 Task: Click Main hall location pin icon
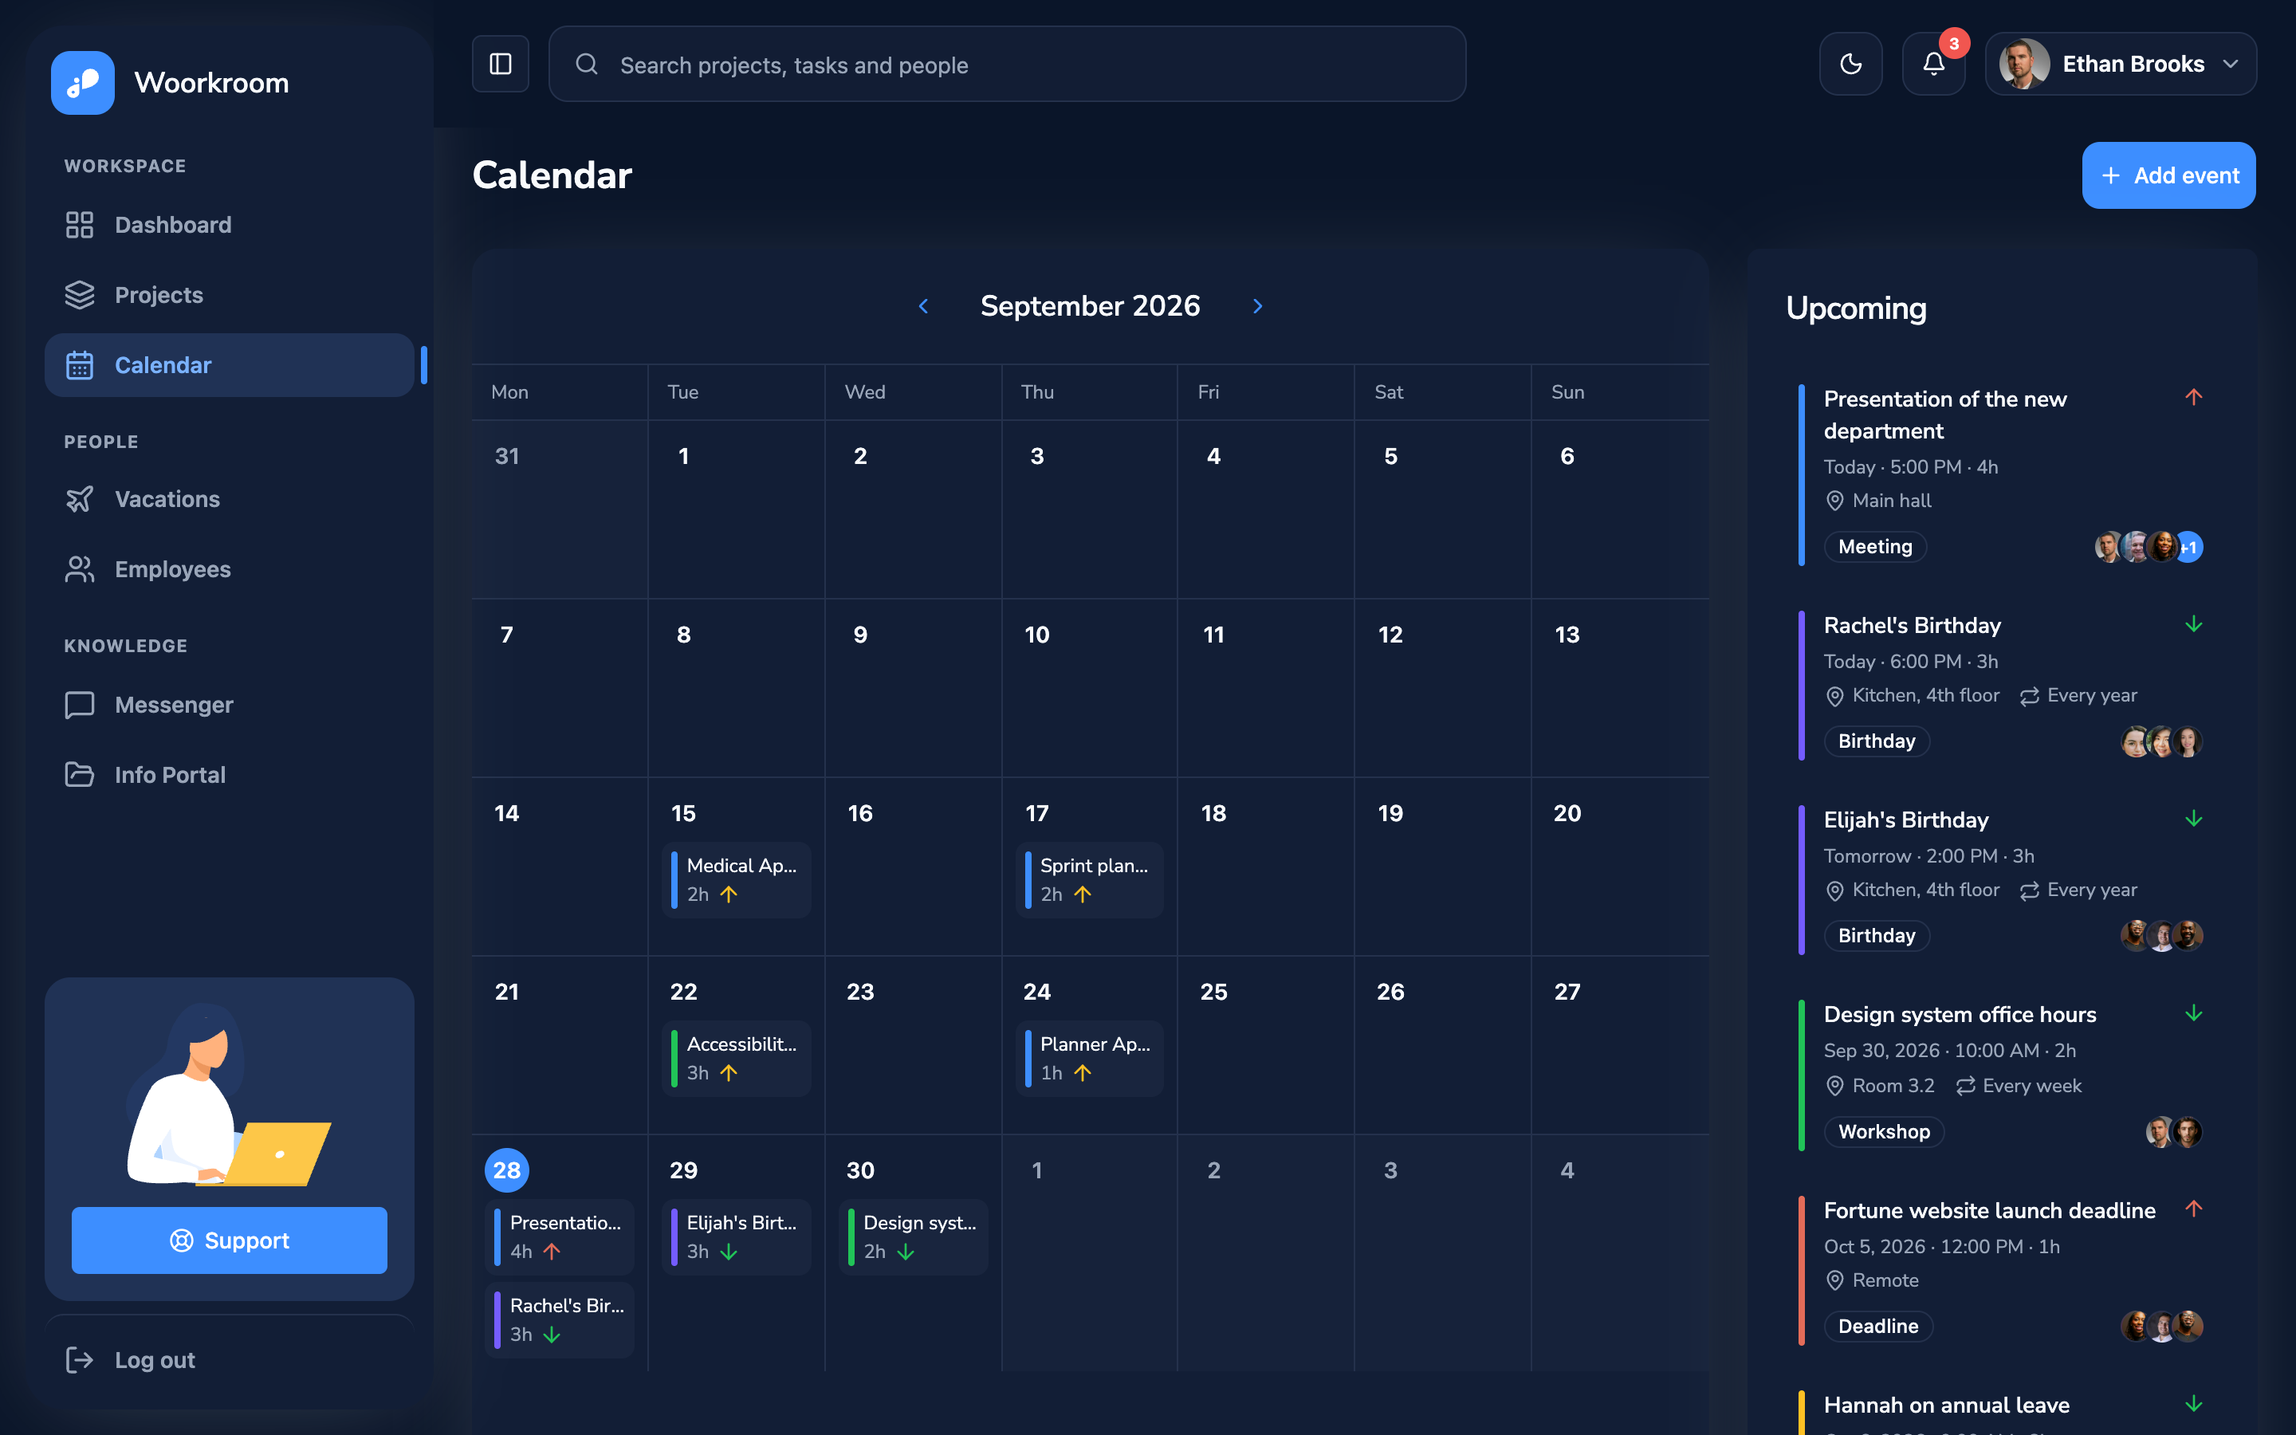(x=1835, y=501)
